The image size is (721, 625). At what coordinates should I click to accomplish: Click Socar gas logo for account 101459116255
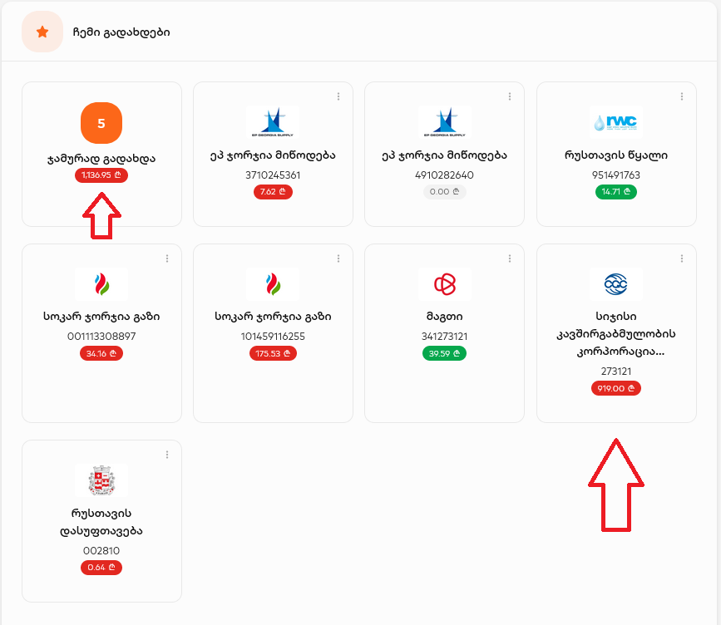(273, 284)
